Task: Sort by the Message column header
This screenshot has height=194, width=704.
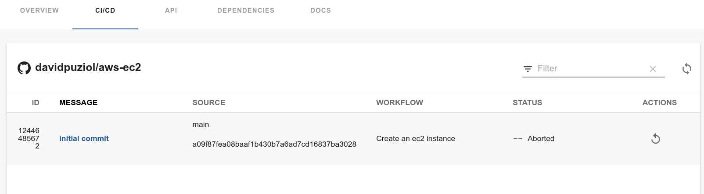Action: [78, 102]
